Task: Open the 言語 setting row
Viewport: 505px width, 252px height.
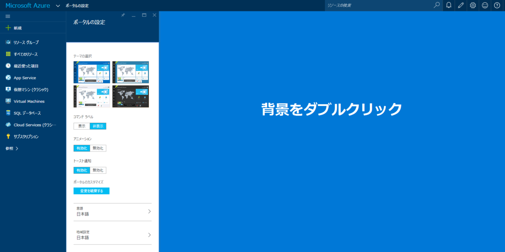Action: click(x=112, y=212)
